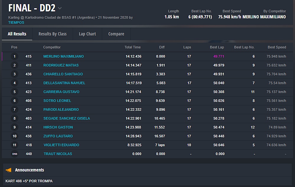Click position 1 badge icon

(14, 56)
